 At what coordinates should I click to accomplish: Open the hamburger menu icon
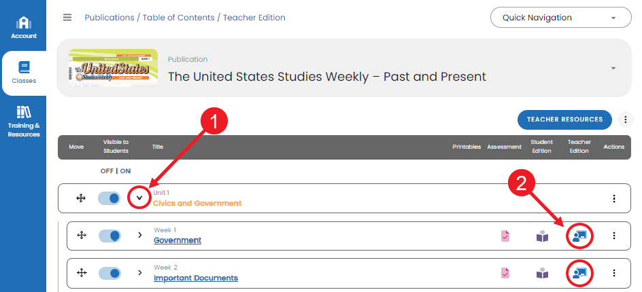click(67, 18)
